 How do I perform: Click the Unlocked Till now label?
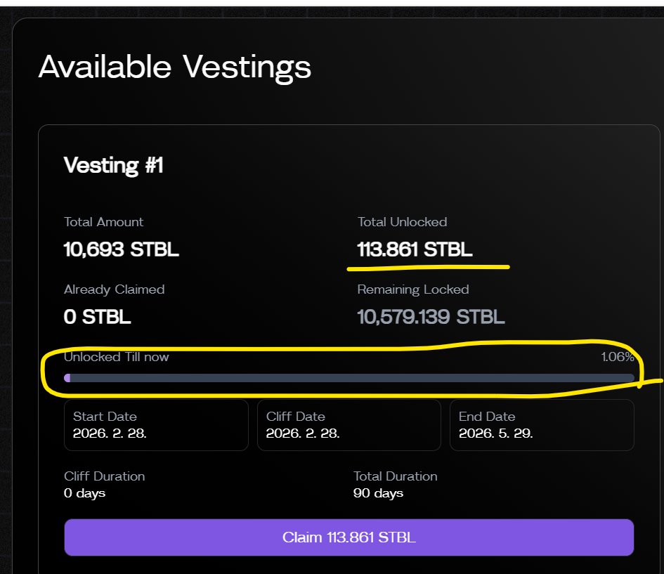pyautogui.click(x=117, y=357)
